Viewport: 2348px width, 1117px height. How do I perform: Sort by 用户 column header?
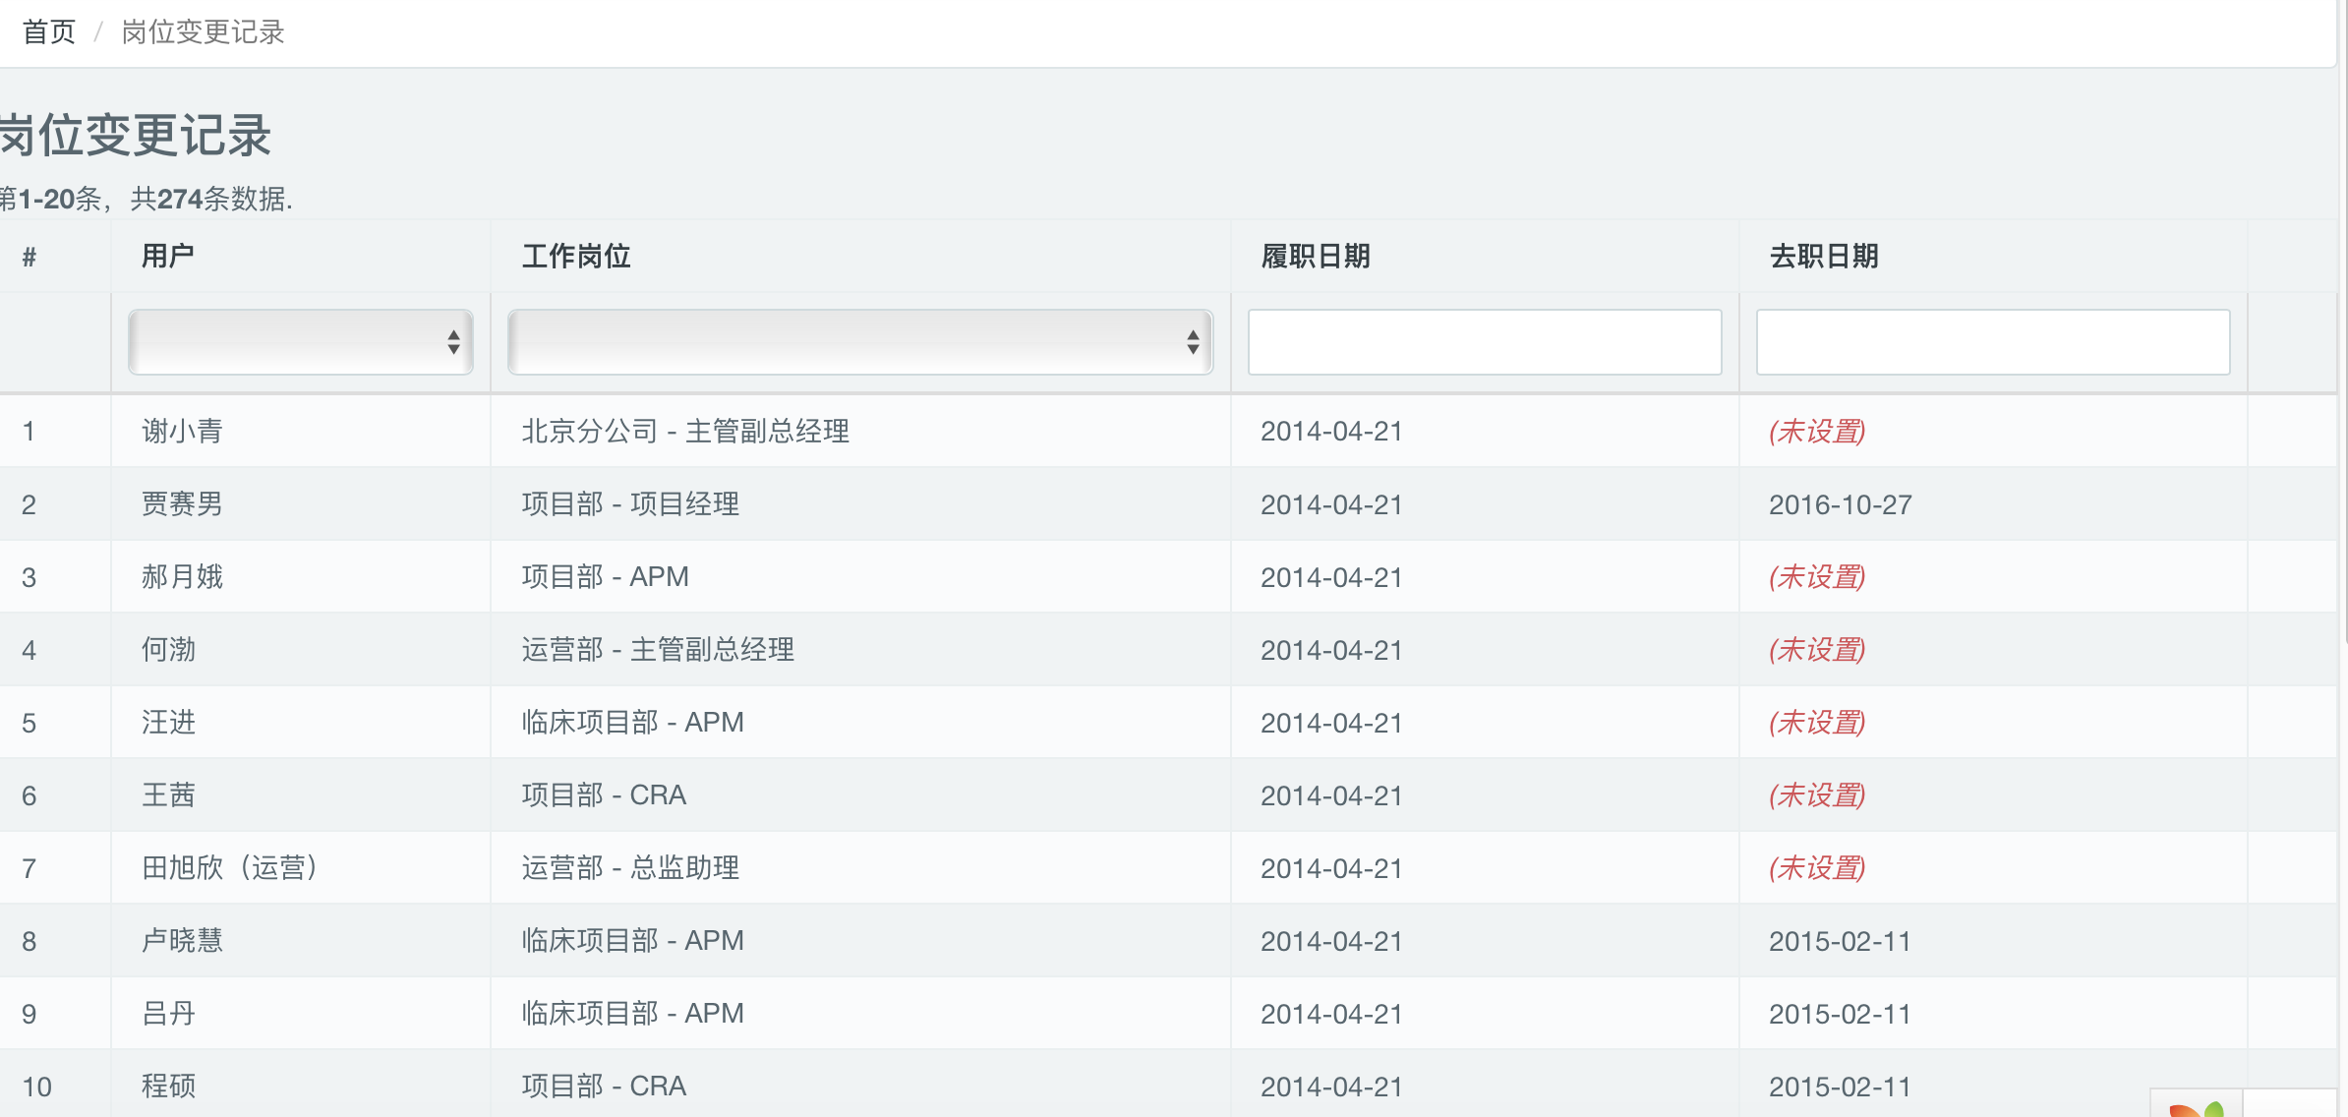click(168, 257)
